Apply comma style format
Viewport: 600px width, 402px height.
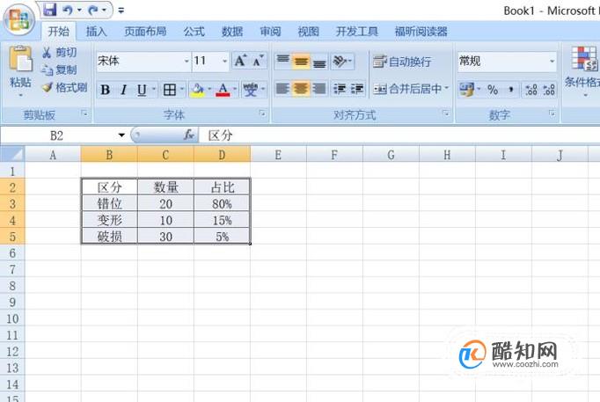click(x=511, y=90)
